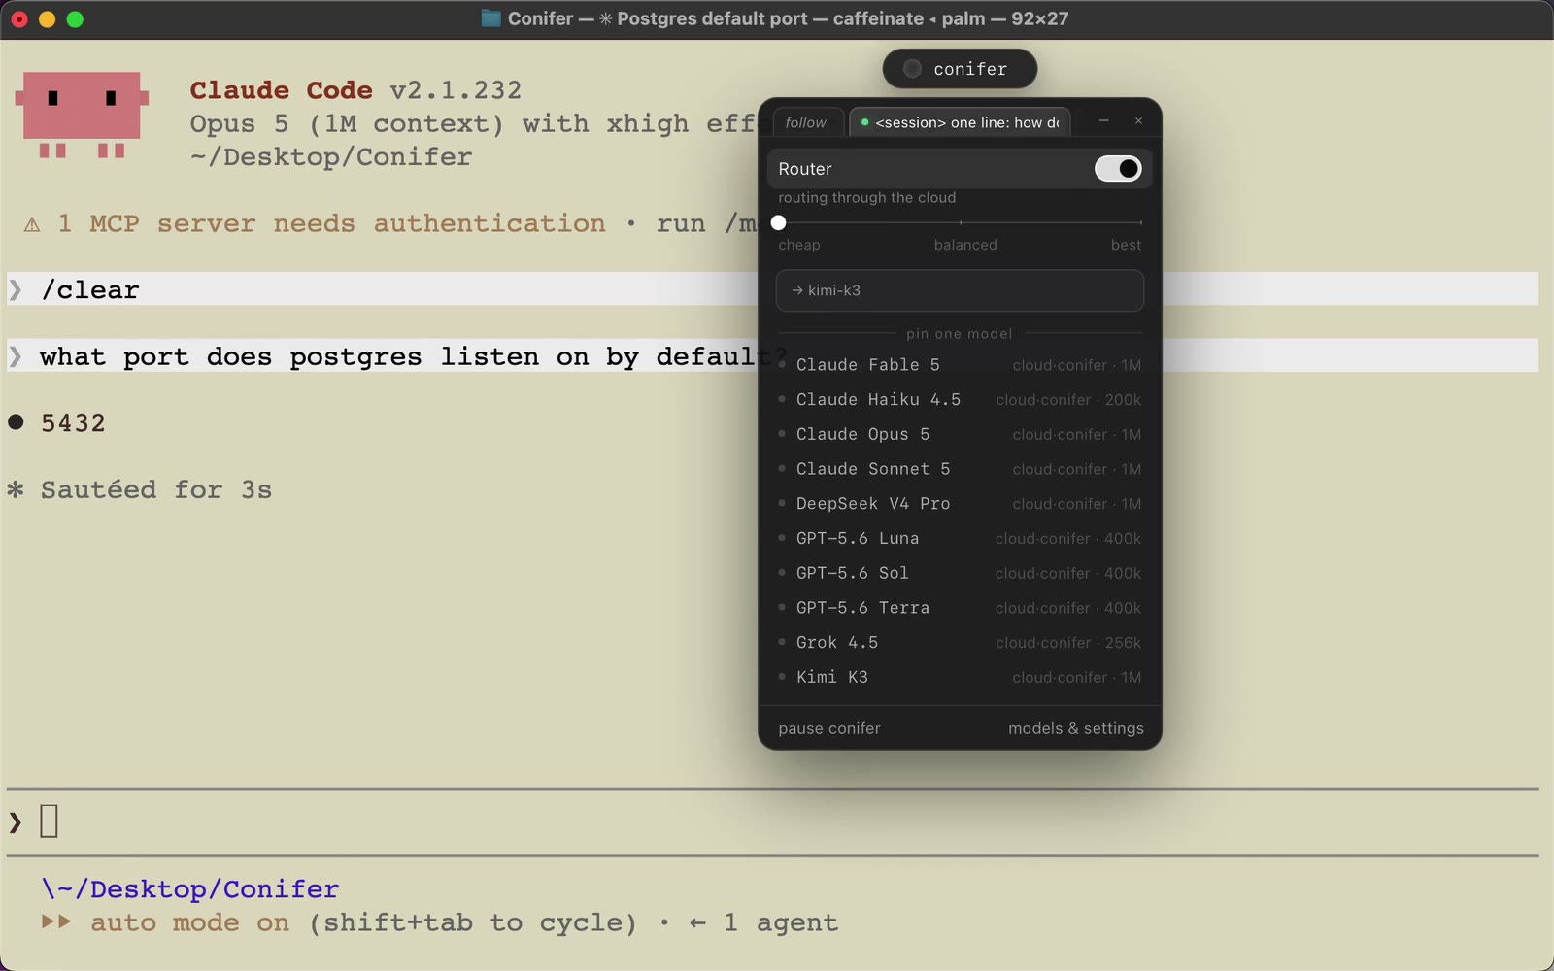1554x971 pixels.
Task: Pin the Claude Opus 5 model
Action: pyautogui.click(x=960, y=434)
